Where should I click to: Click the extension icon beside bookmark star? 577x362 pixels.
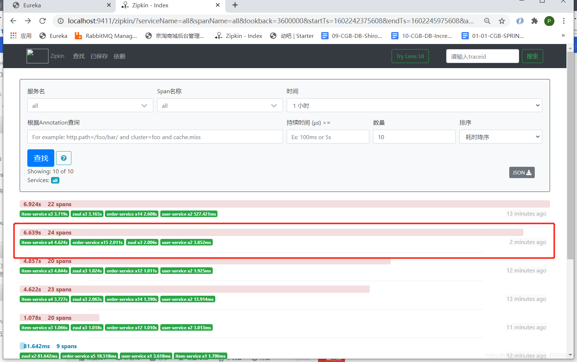(520, 21)
